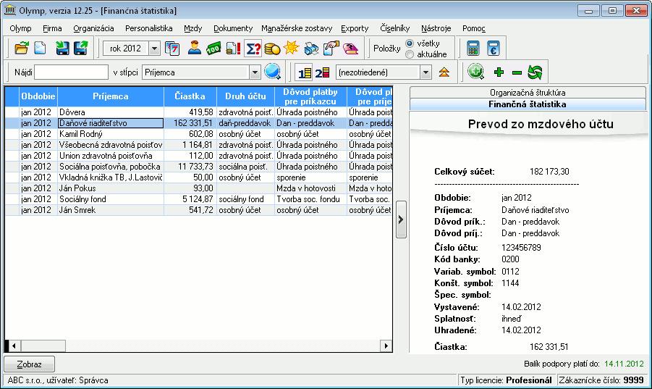Click the hand holding documents icon
This screenshot has height=389, width=652.
pos(331,49)
